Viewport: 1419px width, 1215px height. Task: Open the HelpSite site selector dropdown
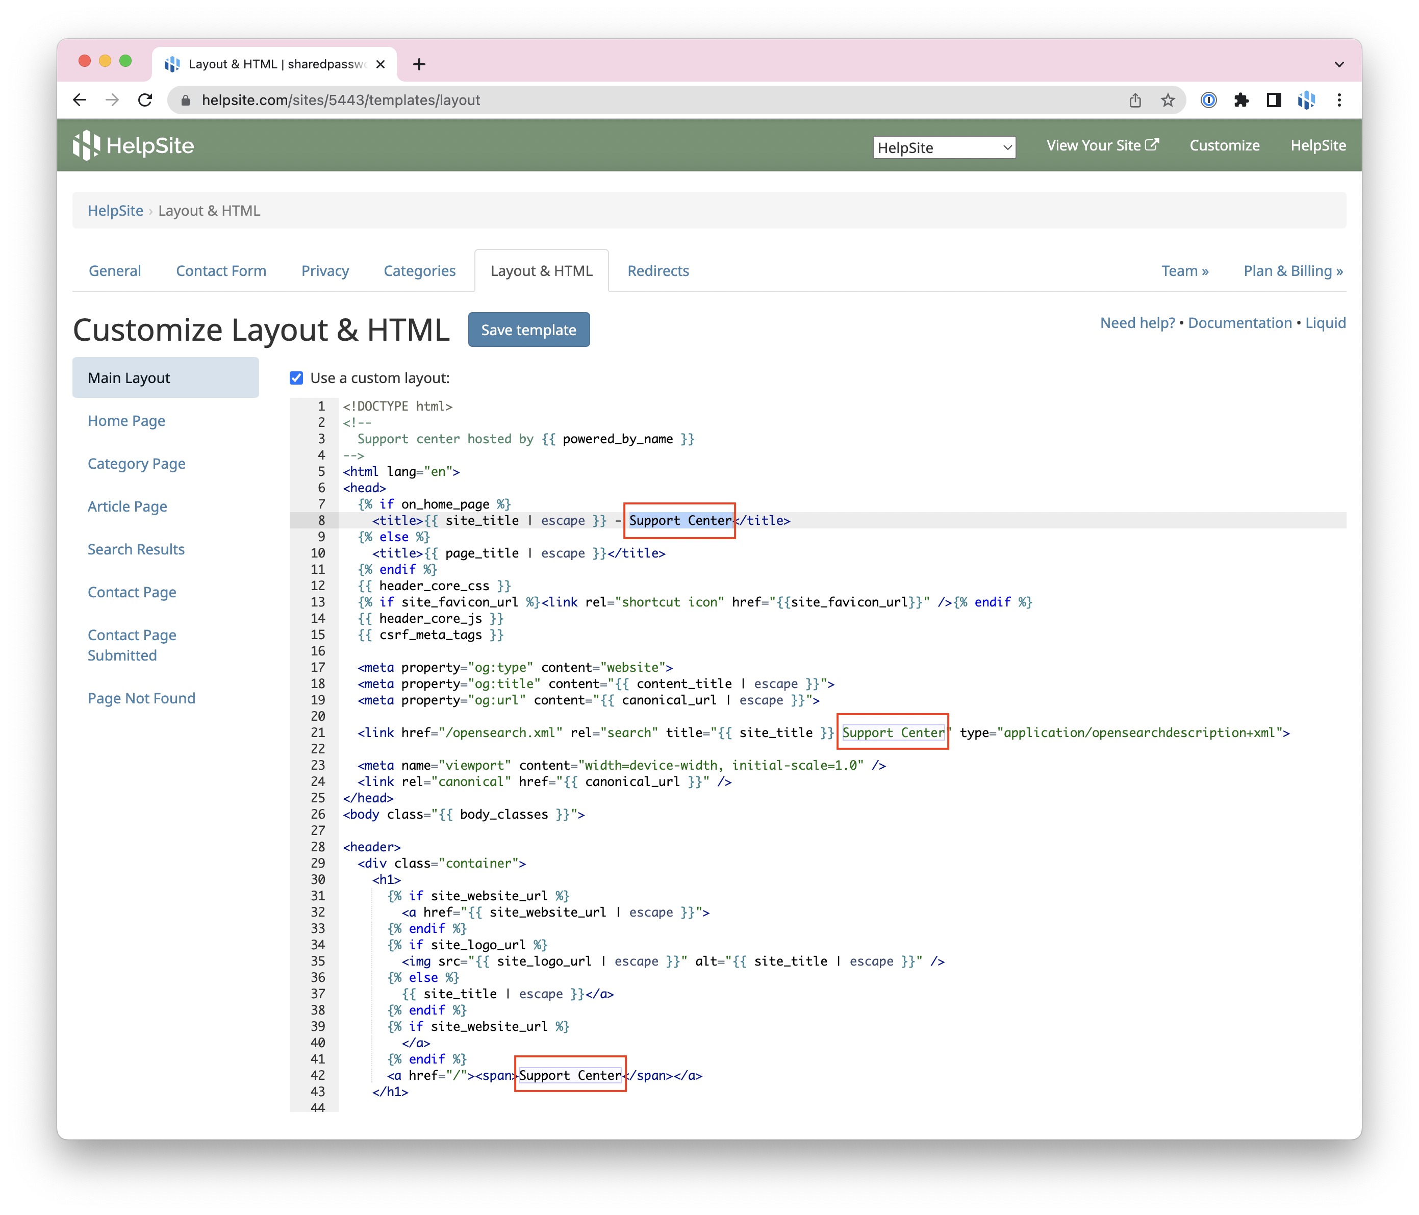tap(944, 147)
